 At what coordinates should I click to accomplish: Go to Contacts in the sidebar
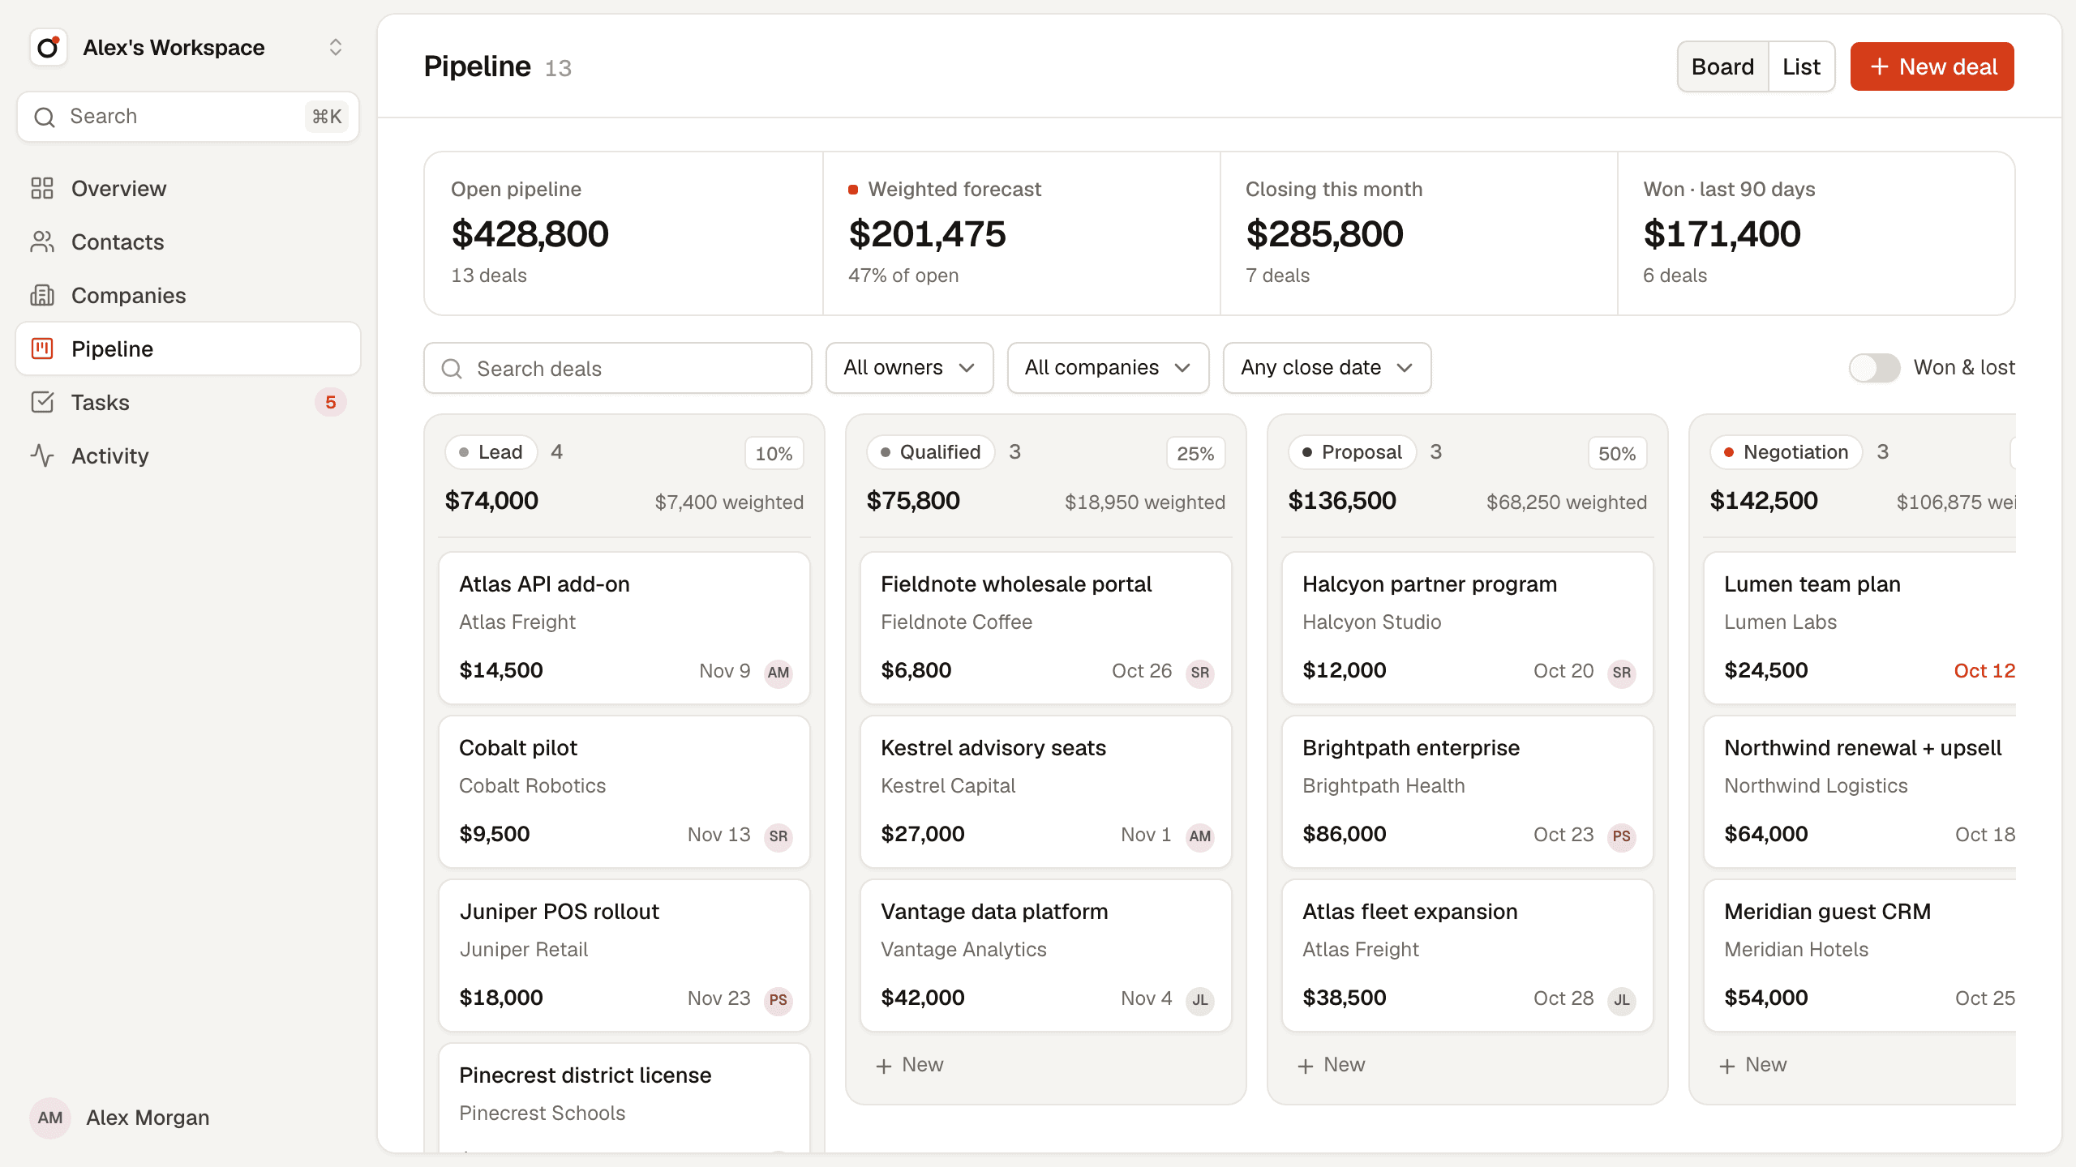[x=188, y=242]
